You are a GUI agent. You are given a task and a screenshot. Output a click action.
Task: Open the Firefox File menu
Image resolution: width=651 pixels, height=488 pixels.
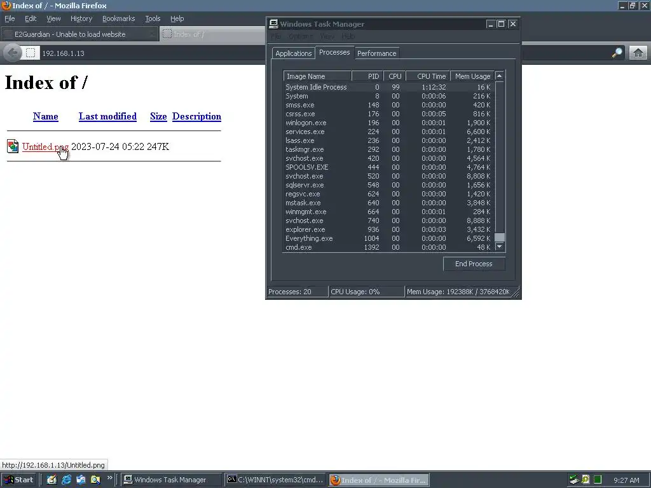click(x=10, y=18)
